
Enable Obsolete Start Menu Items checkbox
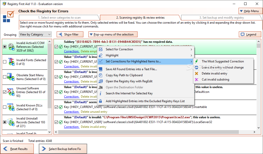5,77
